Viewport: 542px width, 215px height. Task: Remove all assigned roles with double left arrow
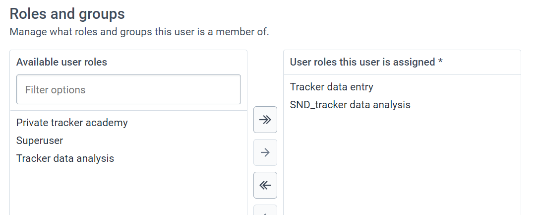[265, 185]
